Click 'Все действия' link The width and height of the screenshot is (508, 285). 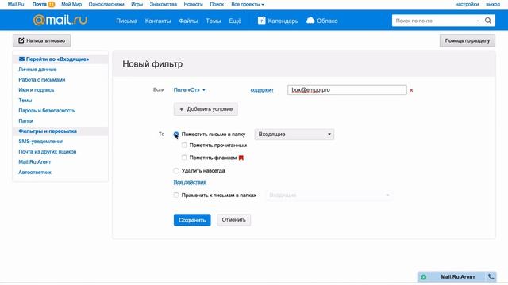(x=190, y=182)
